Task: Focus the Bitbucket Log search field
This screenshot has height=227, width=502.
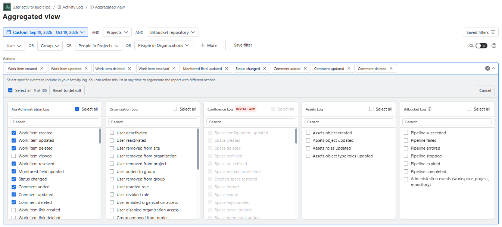Action: tap(447, 122)
